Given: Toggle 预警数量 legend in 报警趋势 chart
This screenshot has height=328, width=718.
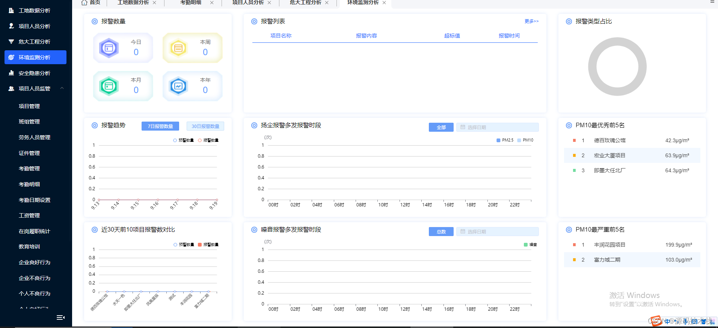Looking at the screenshot, I should (x=183, y=140).
